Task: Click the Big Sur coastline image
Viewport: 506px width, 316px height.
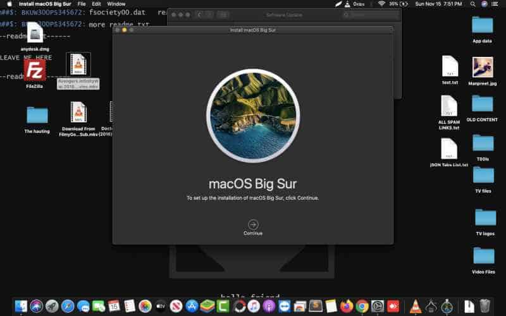Action: point(253,116)
